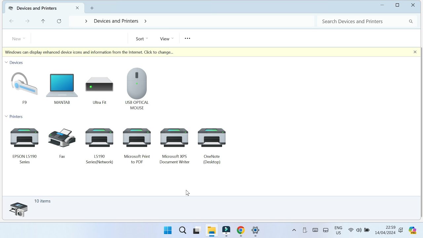Open the Task View taskbar icon
The image size is (423, 238).
tap(197, 230)
